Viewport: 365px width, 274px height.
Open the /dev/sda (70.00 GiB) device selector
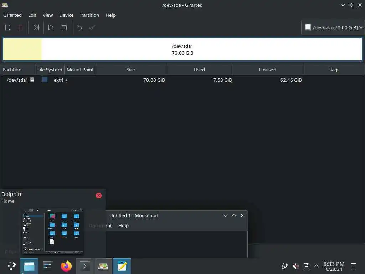coord(333,27)
